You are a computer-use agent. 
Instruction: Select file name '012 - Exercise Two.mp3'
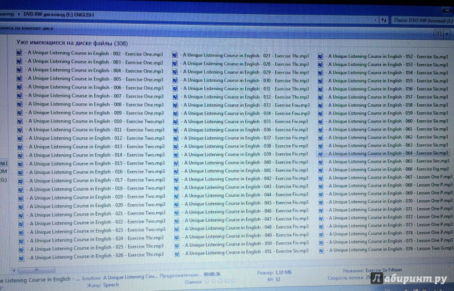pos(96,138)
